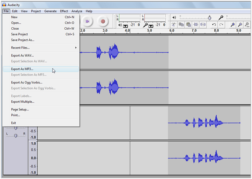The width and height of the screenshot is (252, 179).
Task: Choose Exit from File menu
Action: click(41, 123)
